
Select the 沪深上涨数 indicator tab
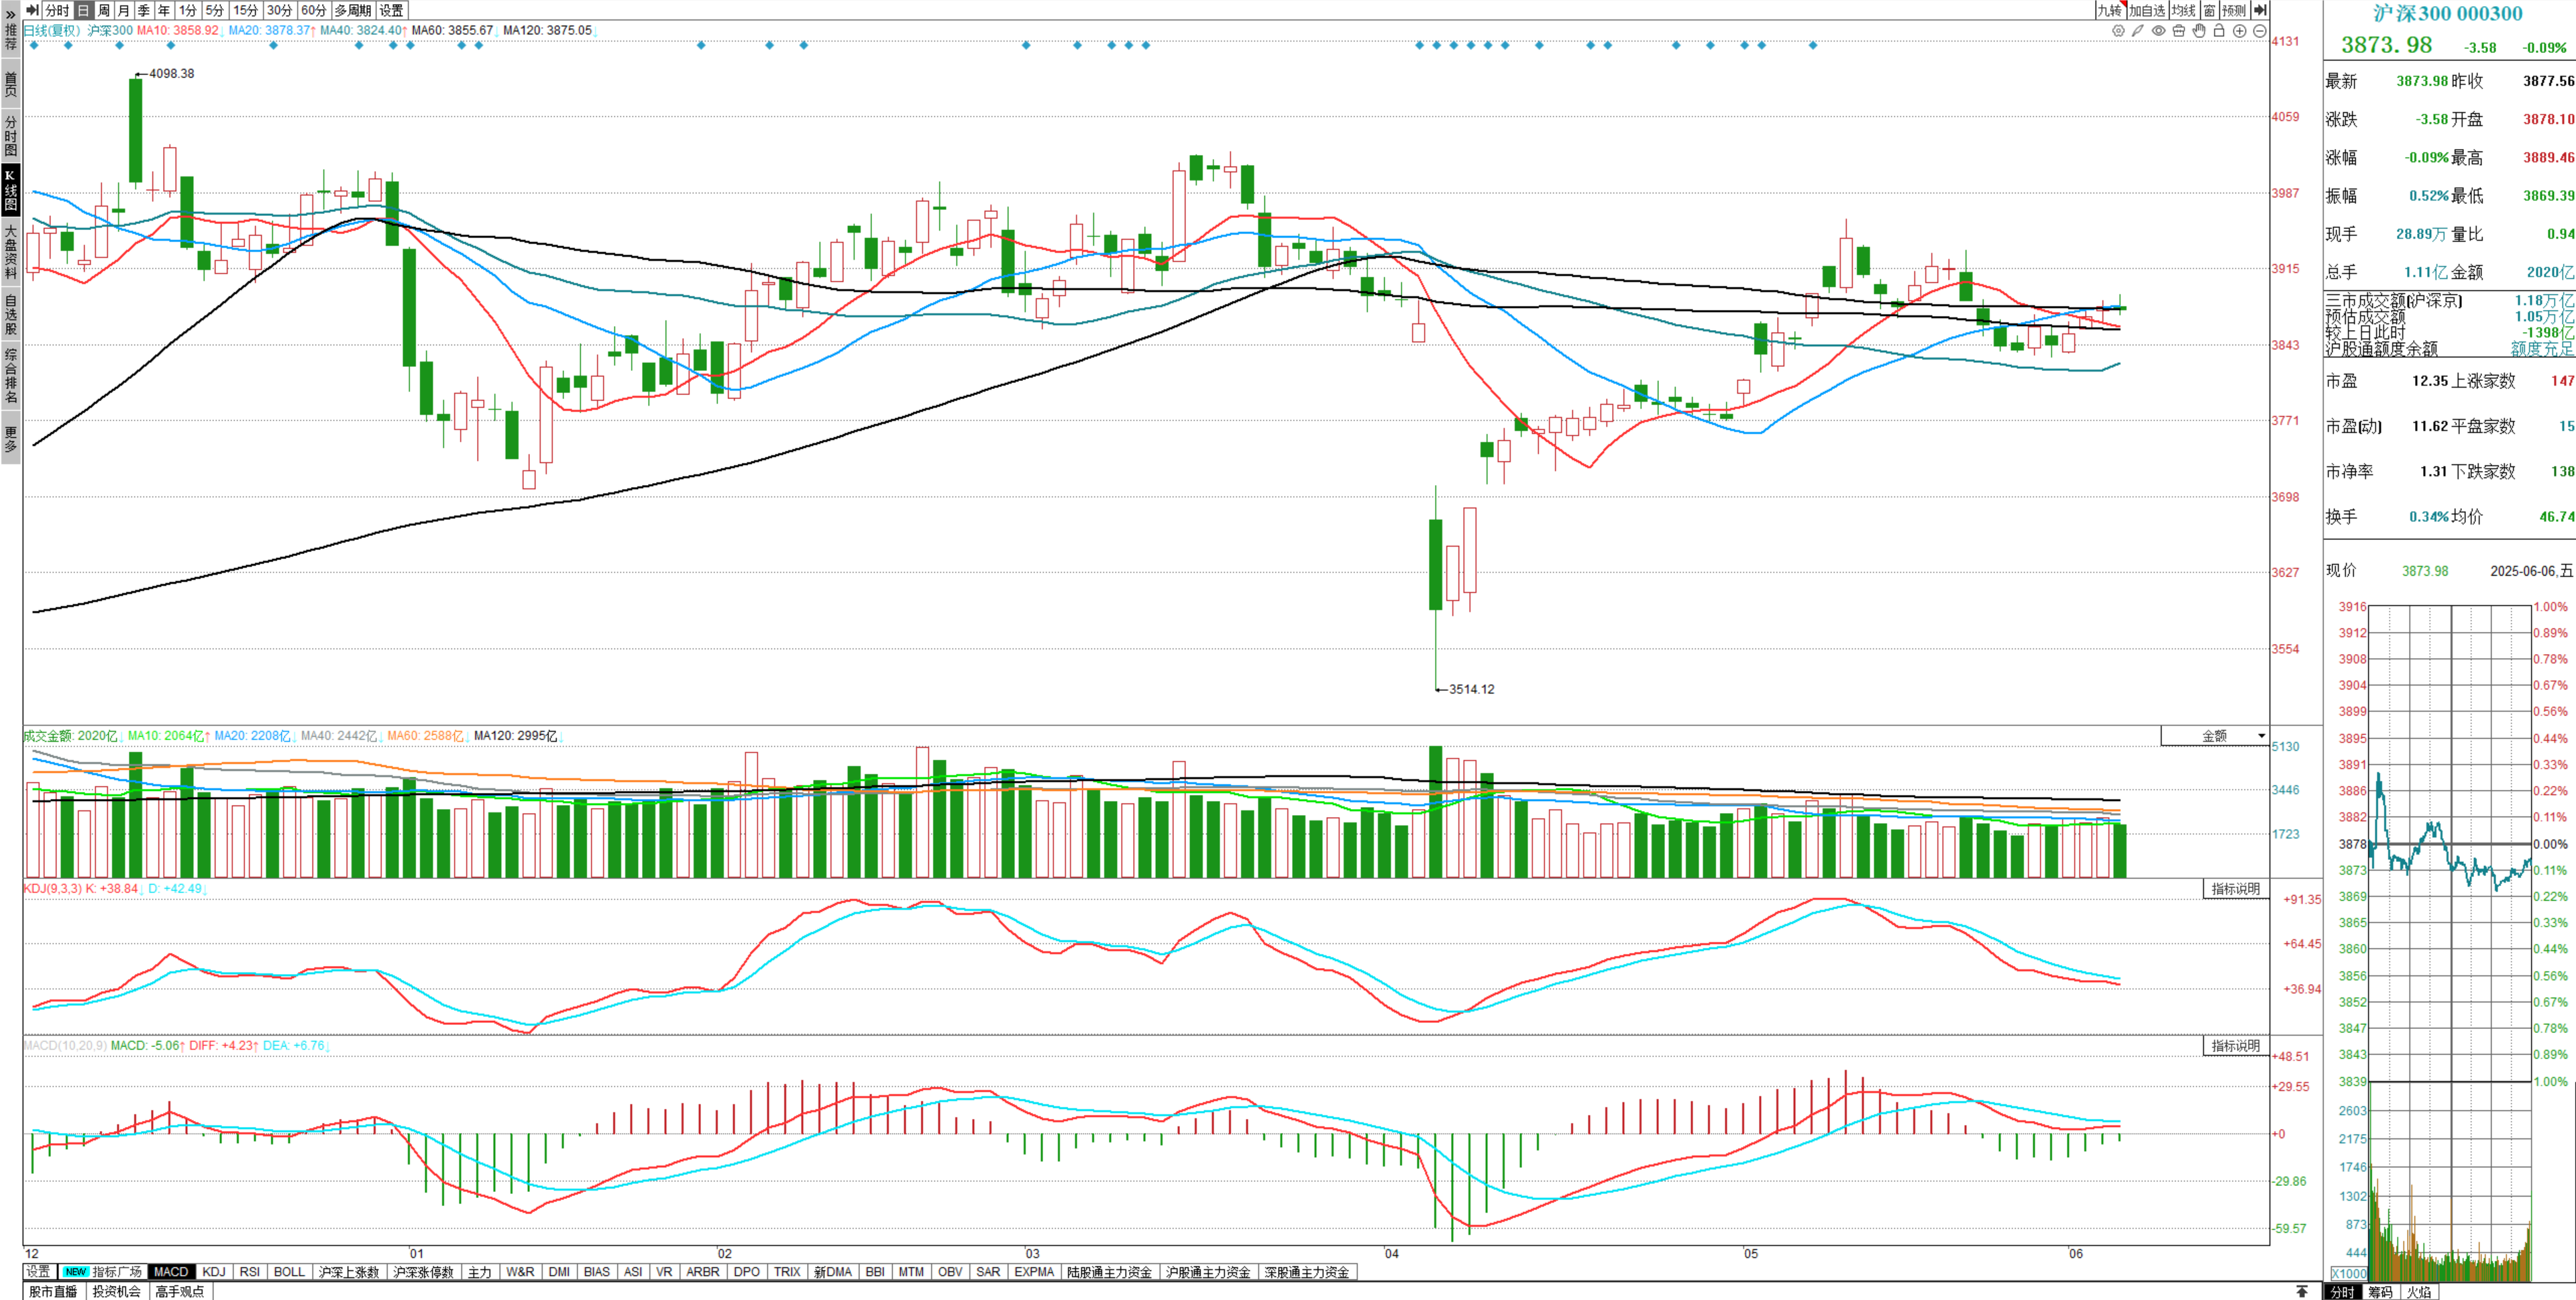click(349, 1272)
